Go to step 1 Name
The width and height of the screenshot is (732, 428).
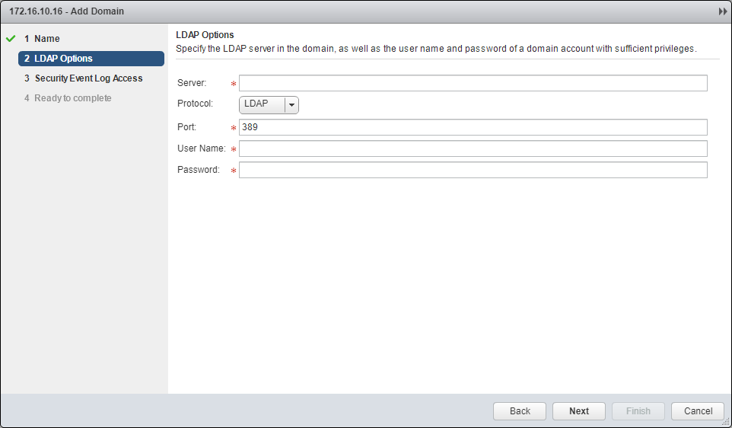coord(46,39)
